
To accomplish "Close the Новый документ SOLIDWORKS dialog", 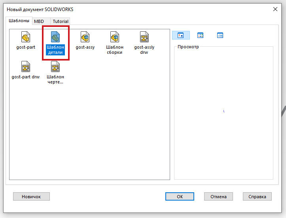I will (x=275, y=9).
